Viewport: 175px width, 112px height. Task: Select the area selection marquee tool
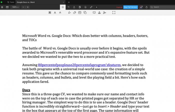114,12
